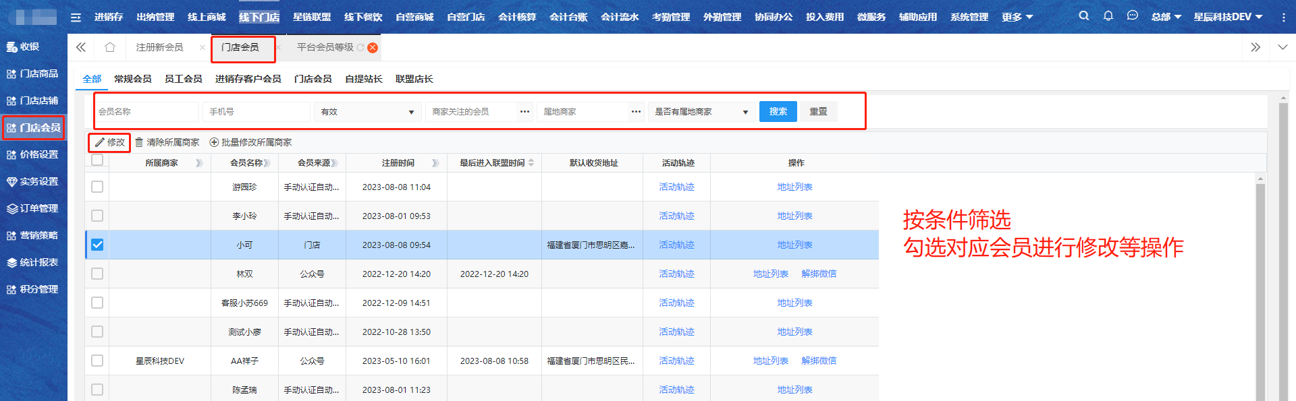Click 清除所属商家 trash icon

tap(139, 142)
